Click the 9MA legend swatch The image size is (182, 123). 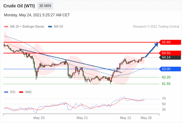click(21, 92)
